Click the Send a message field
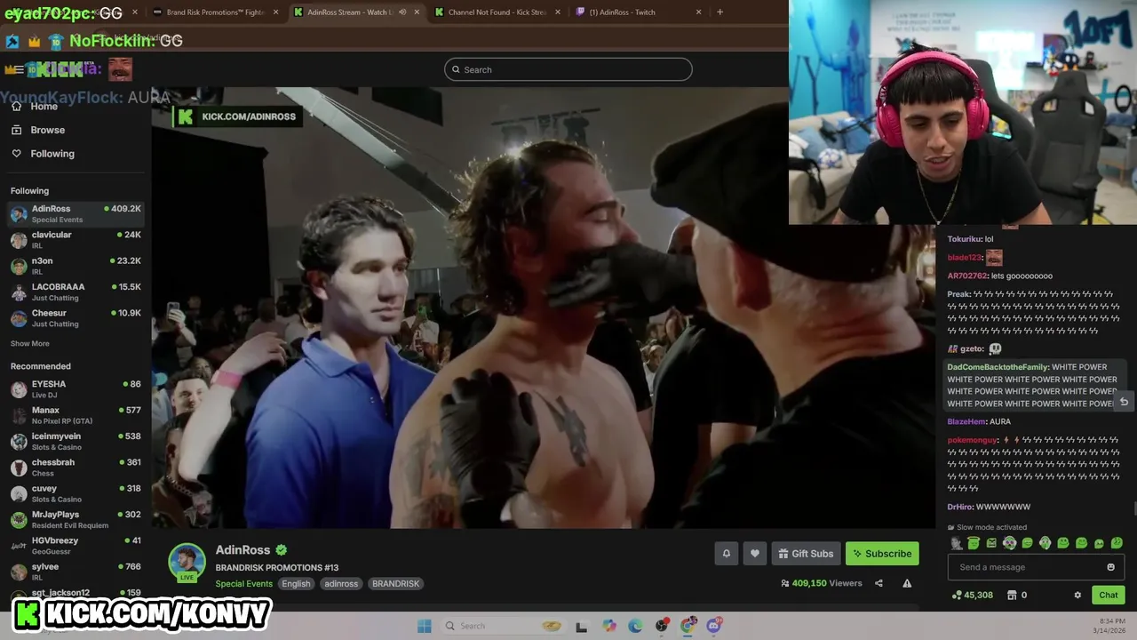 point(1036,567)
